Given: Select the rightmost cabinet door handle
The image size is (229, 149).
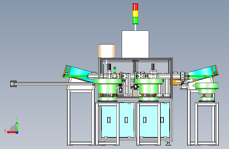Looking at the screenshot, I should [162, 120].
